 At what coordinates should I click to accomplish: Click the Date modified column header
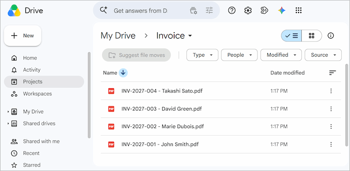(287, 73)
